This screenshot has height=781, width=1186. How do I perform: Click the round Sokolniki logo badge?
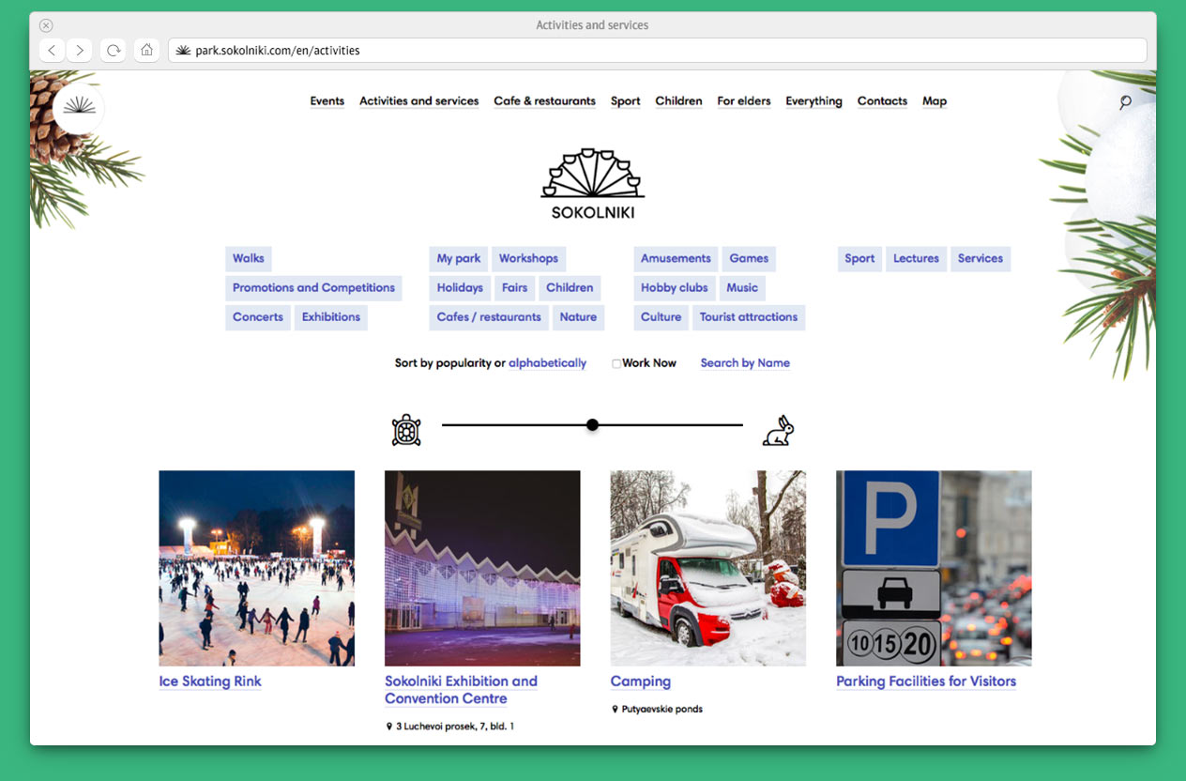point(79,109)
